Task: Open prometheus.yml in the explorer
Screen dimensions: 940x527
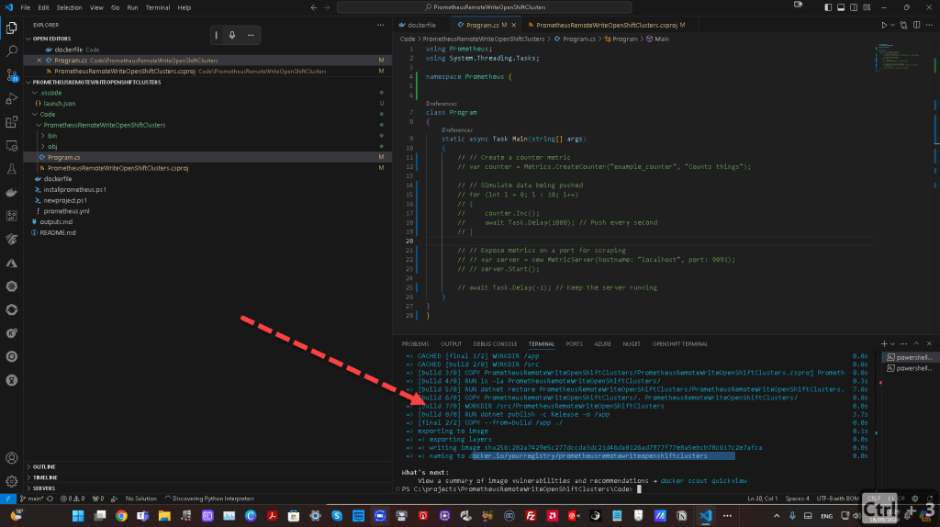Action: [x=66, y=212]
